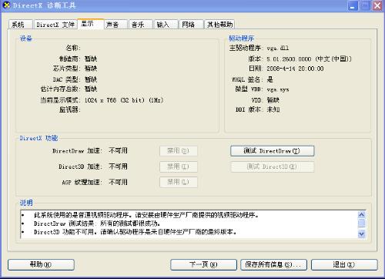The image size is (385, 279).
Task: Click down arrow in 说明 scrollbar
Action: [361, 234]
